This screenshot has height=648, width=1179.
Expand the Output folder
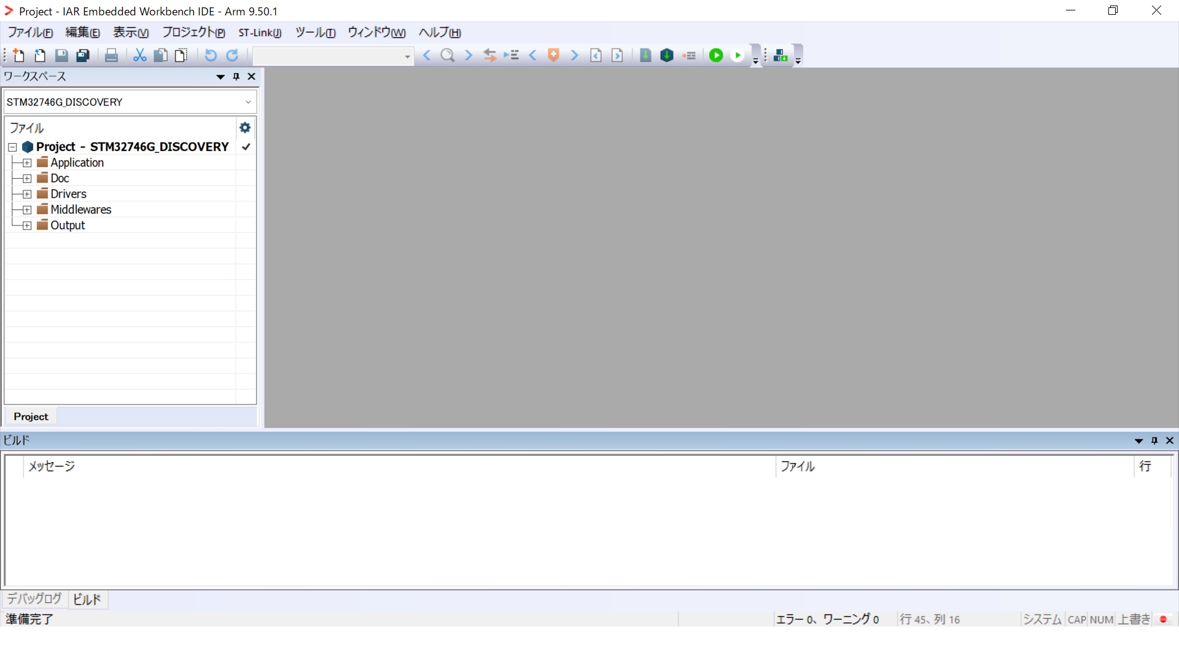click(x=27, y=225)
